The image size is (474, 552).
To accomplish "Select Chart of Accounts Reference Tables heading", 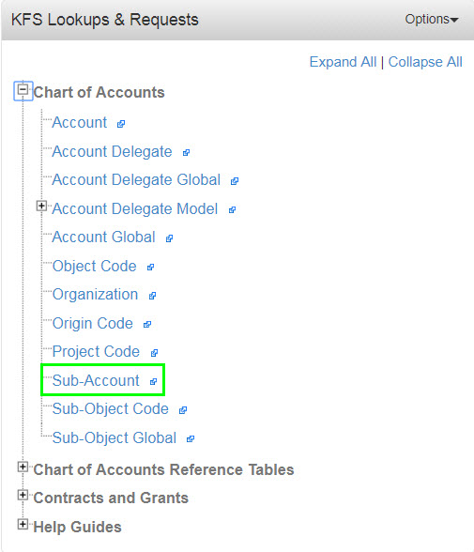I will pyautogui.click(x=163, y=470).
